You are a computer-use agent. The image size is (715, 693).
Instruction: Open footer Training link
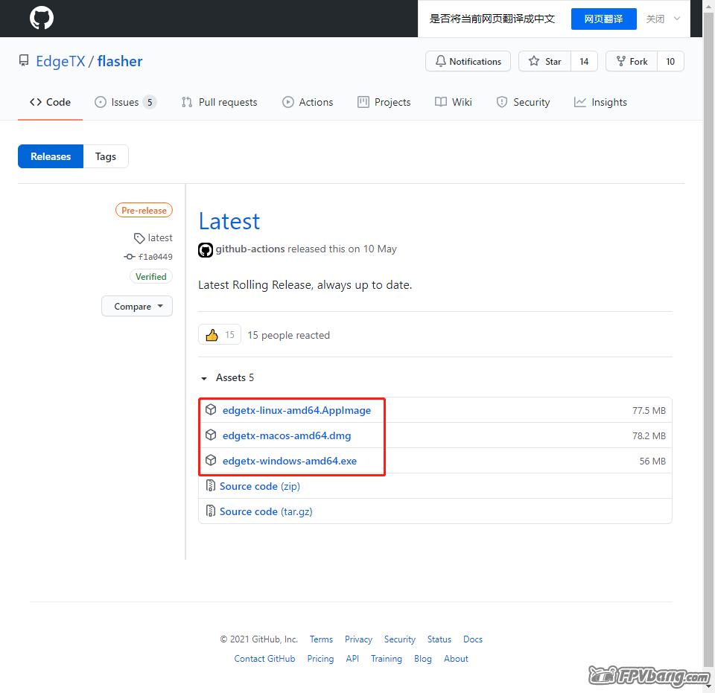[387, 658]
